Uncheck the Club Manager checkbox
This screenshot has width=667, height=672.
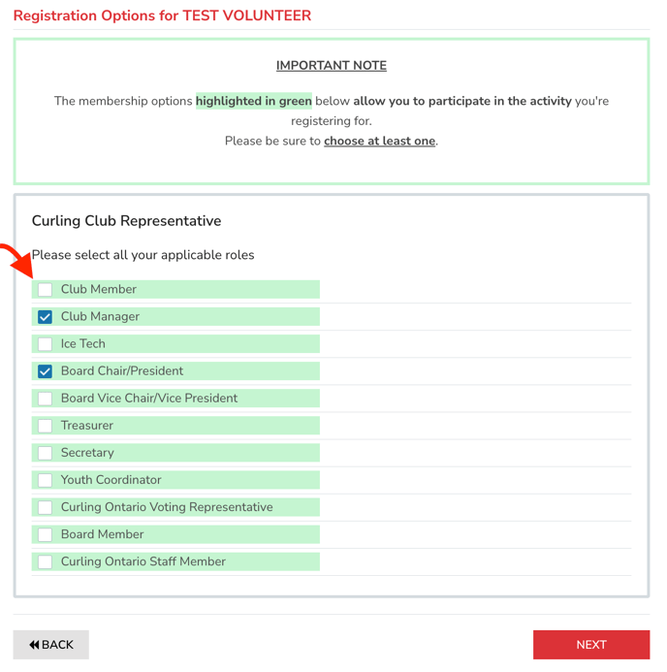click(x=46, y=317)
